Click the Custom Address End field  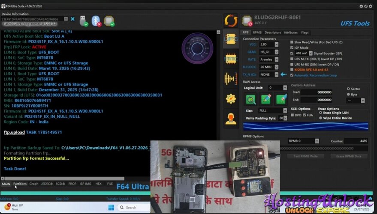click(x=317, y=100)
